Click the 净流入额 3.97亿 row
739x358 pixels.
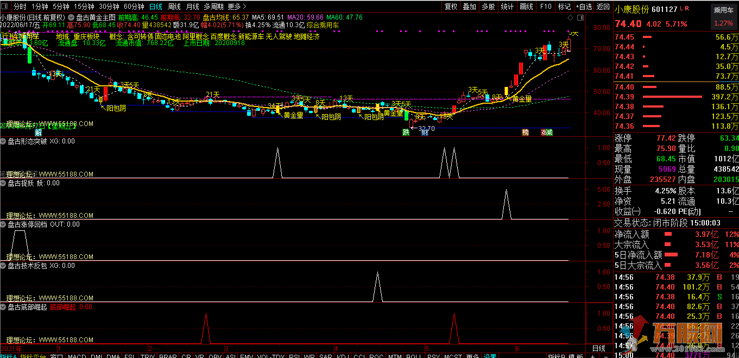point(676,234)
